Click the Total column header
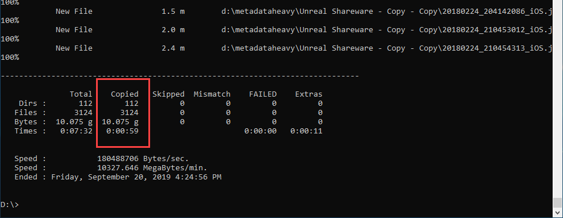This screenshot has height=218, width=563. [81, 94]
